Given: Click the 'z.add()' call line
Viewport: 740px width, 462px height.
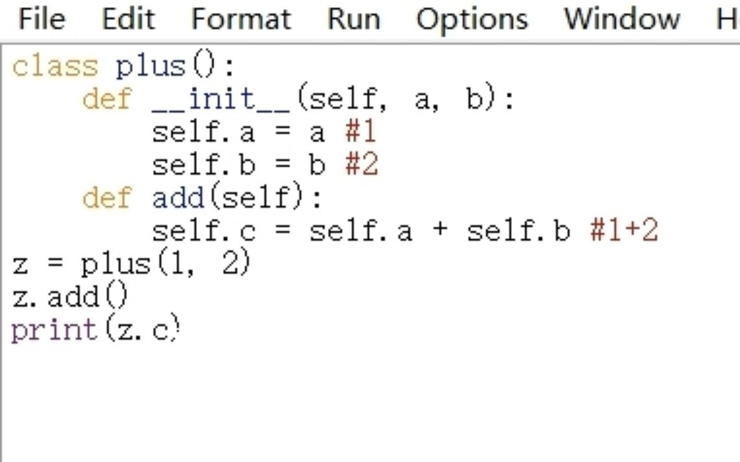Looking at the screenshot, I should click(x=70, y=296).
